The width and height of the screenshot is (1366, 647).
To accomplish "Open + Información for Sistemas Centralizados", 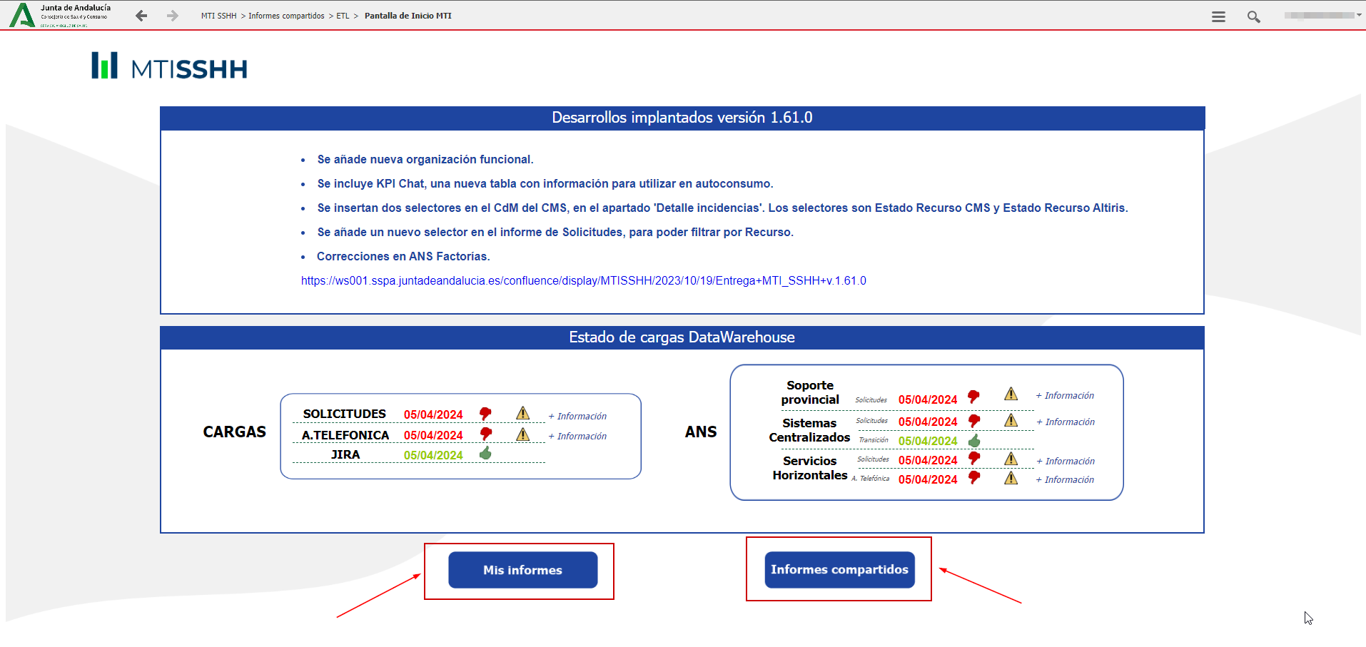I will click(1066, 422).
